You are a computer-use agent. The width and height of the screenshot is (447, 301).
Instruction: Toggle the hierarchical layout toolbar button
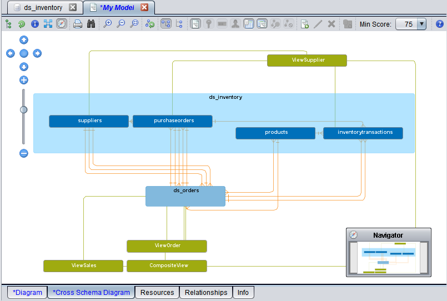point(165,24)
